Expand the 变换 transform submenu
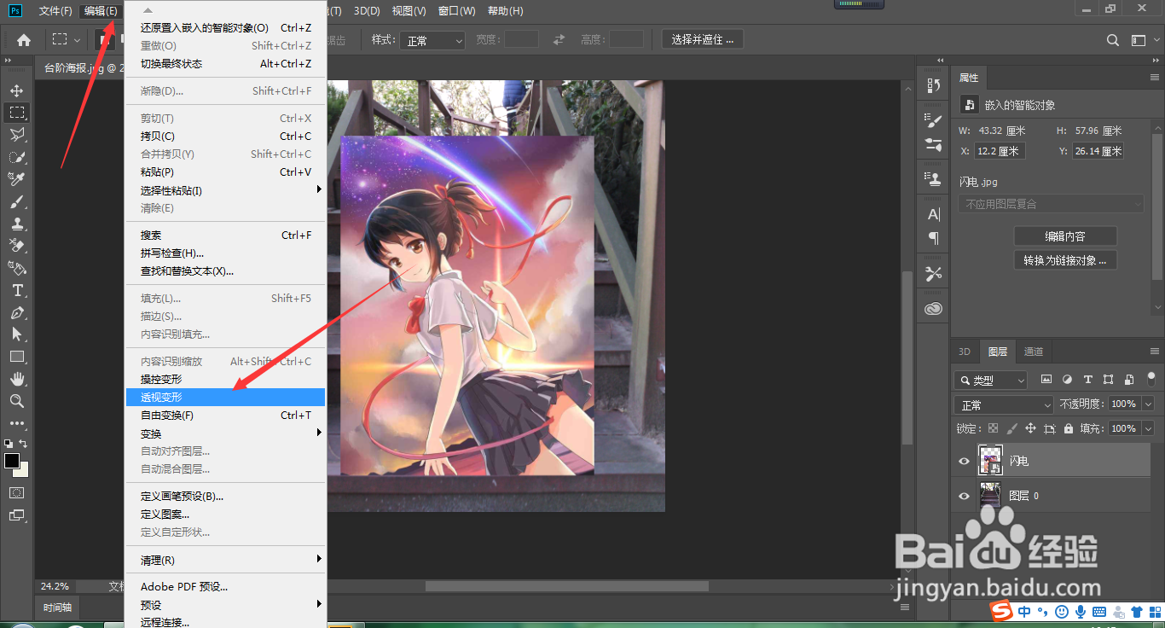Screen dimensions: 1165x628 coord(226,433)
